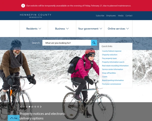Click the Top up-arrow button

(x=14, y=118)
